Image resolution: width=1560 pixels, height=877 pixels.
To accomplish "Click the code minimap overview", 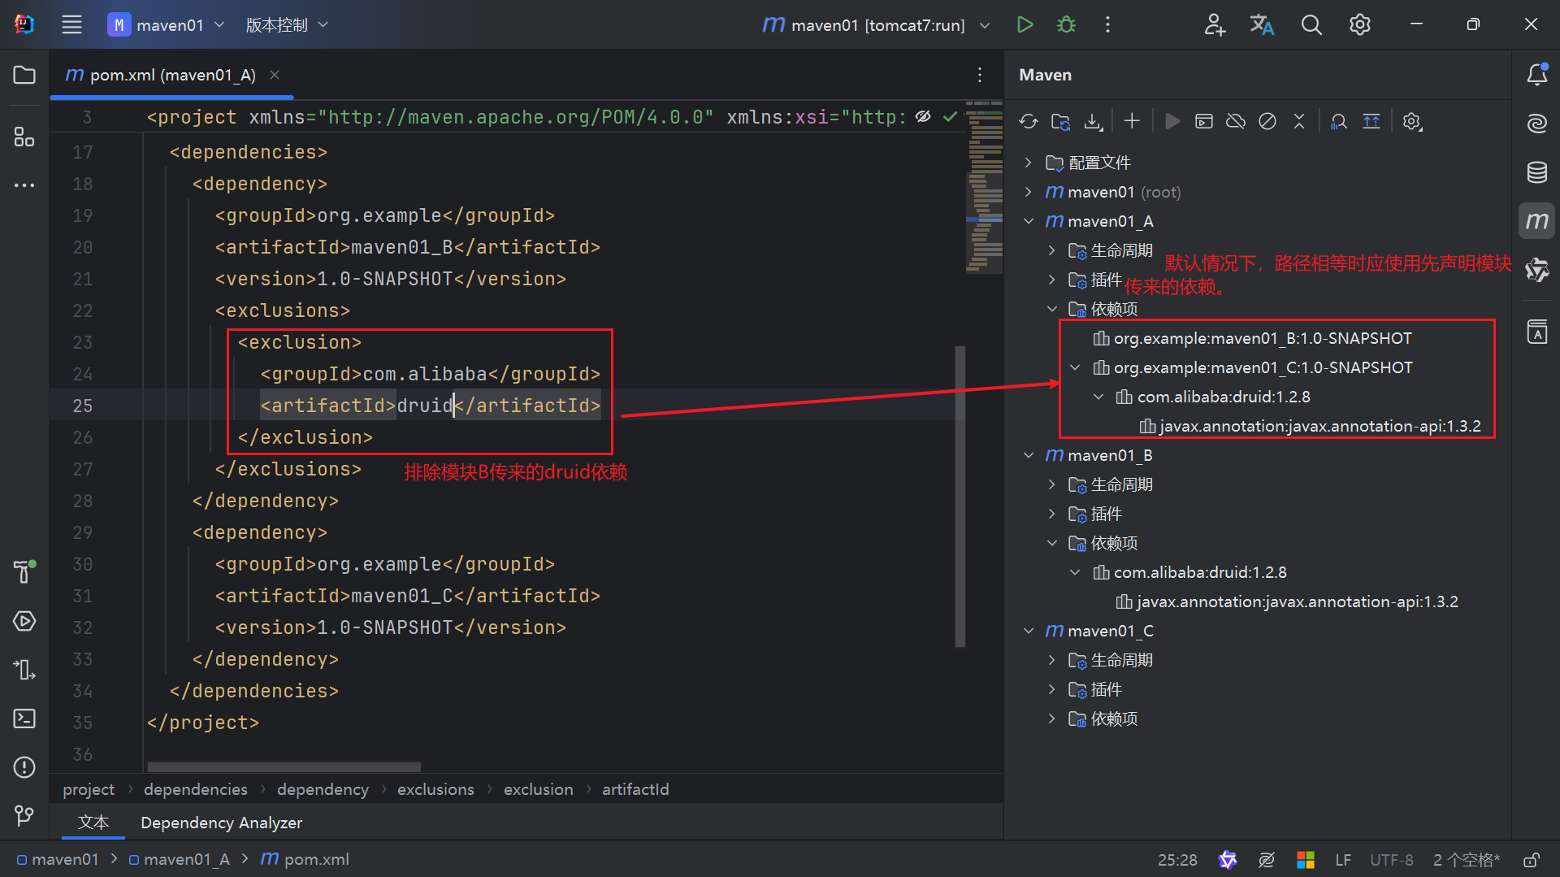I will tap(984, 187).
